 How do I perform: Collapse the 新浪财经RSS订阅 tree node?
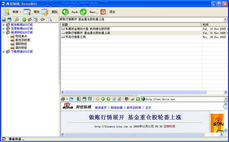point(3,33)
